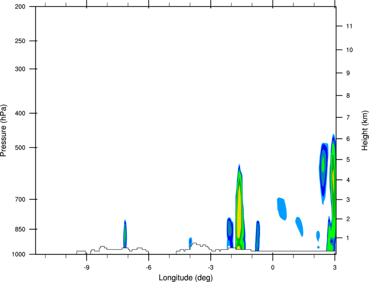Click the 'Pressure (hPa)' axis title

tap(3, 131)
